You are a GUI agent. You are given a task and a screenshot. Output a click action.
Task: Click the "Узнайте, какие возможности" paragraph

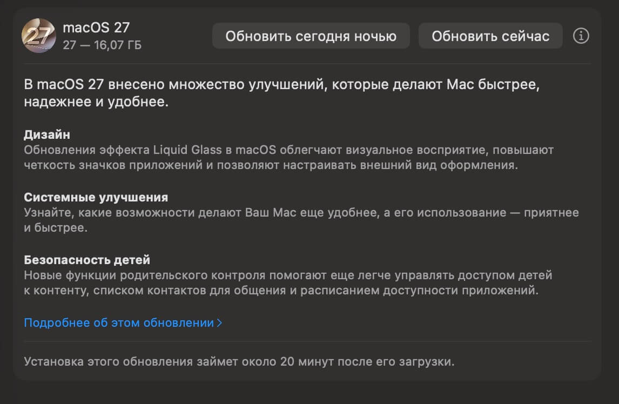(x=301, y=220)
